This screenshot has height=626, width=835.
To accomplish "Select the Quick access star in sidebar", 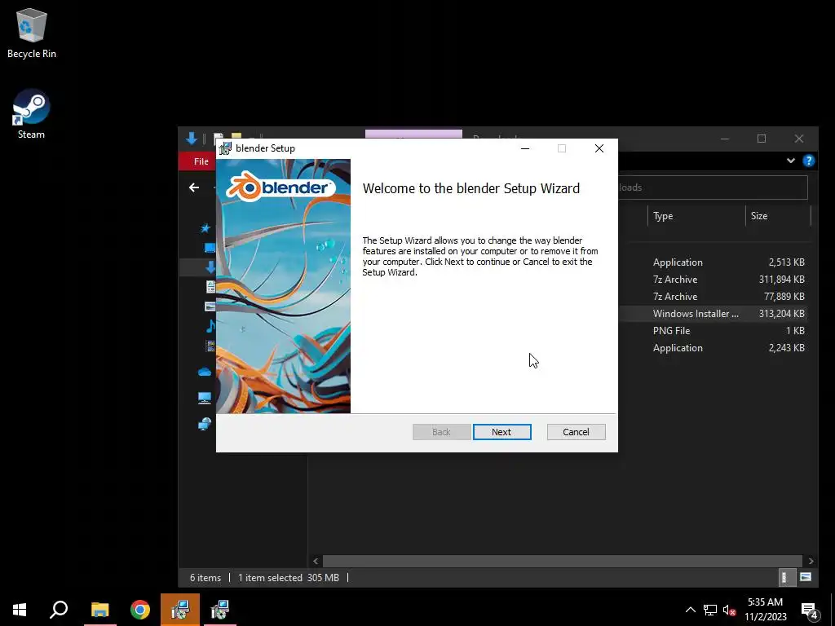I will 205,228.
